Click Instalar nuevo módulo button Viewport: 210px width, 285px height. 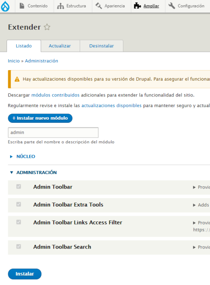coord(40,118)
